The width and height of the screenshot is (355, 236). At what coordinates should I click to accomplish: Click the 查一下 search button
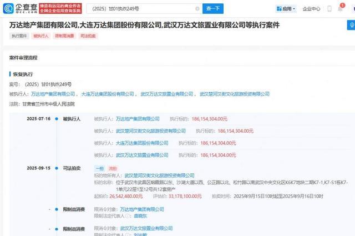213,9
